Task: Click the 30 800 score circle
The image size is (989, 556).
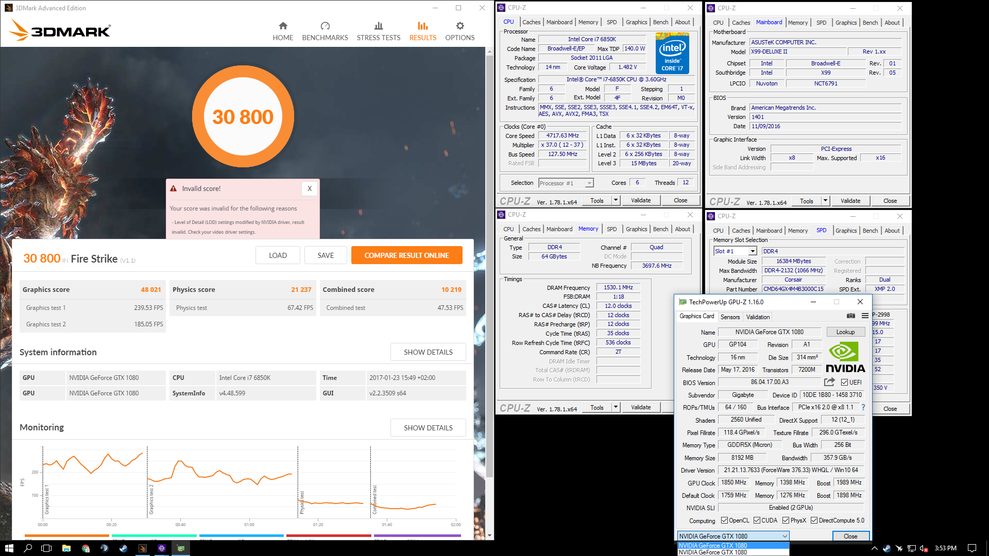Action: [243, 117]
